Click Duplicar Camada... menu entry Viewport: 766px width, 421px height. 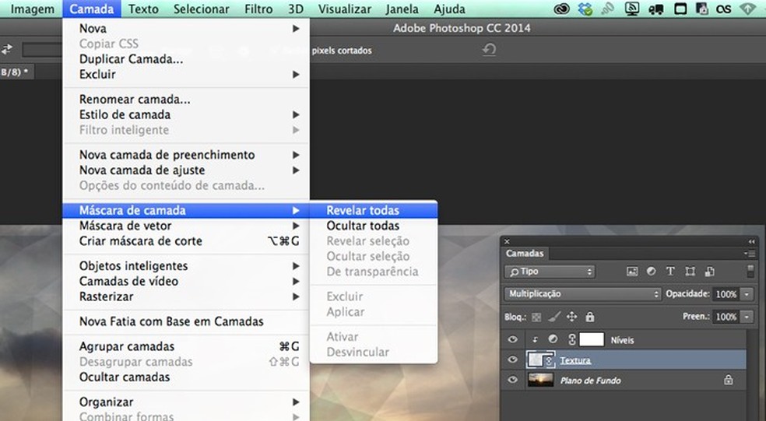coord(186,59)
